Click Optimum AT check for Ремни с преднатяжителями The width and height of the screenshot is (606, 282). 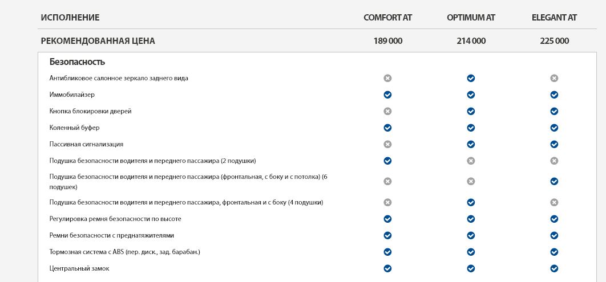[x=471, y=235]
